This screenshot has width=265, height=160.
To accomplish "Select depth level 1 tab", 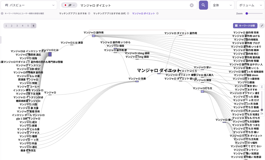I will (x=6, y=26).
